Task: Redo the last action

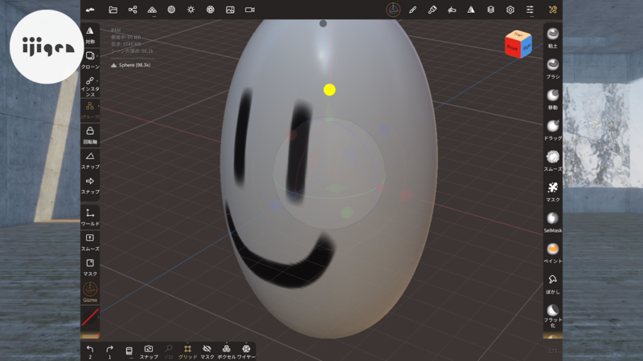Action: [x=109, y=351]
